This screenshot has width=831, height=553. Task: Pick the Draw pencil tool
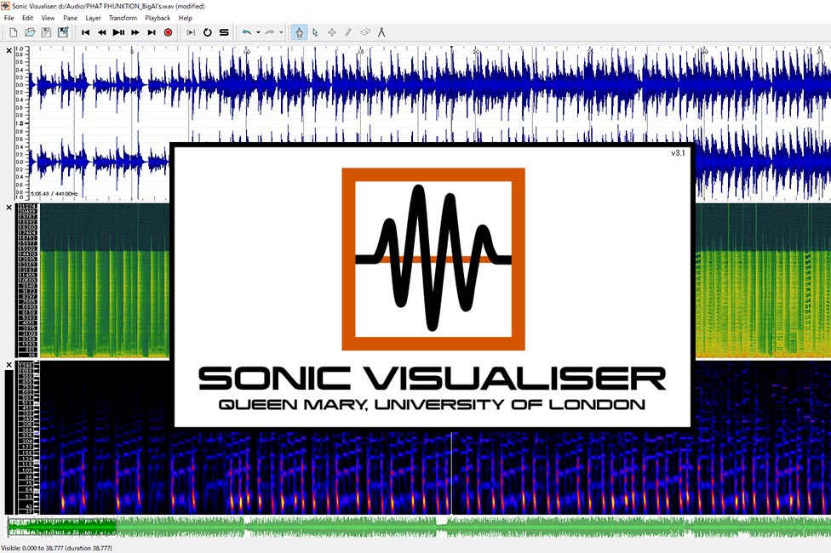[x=347, y=32]
